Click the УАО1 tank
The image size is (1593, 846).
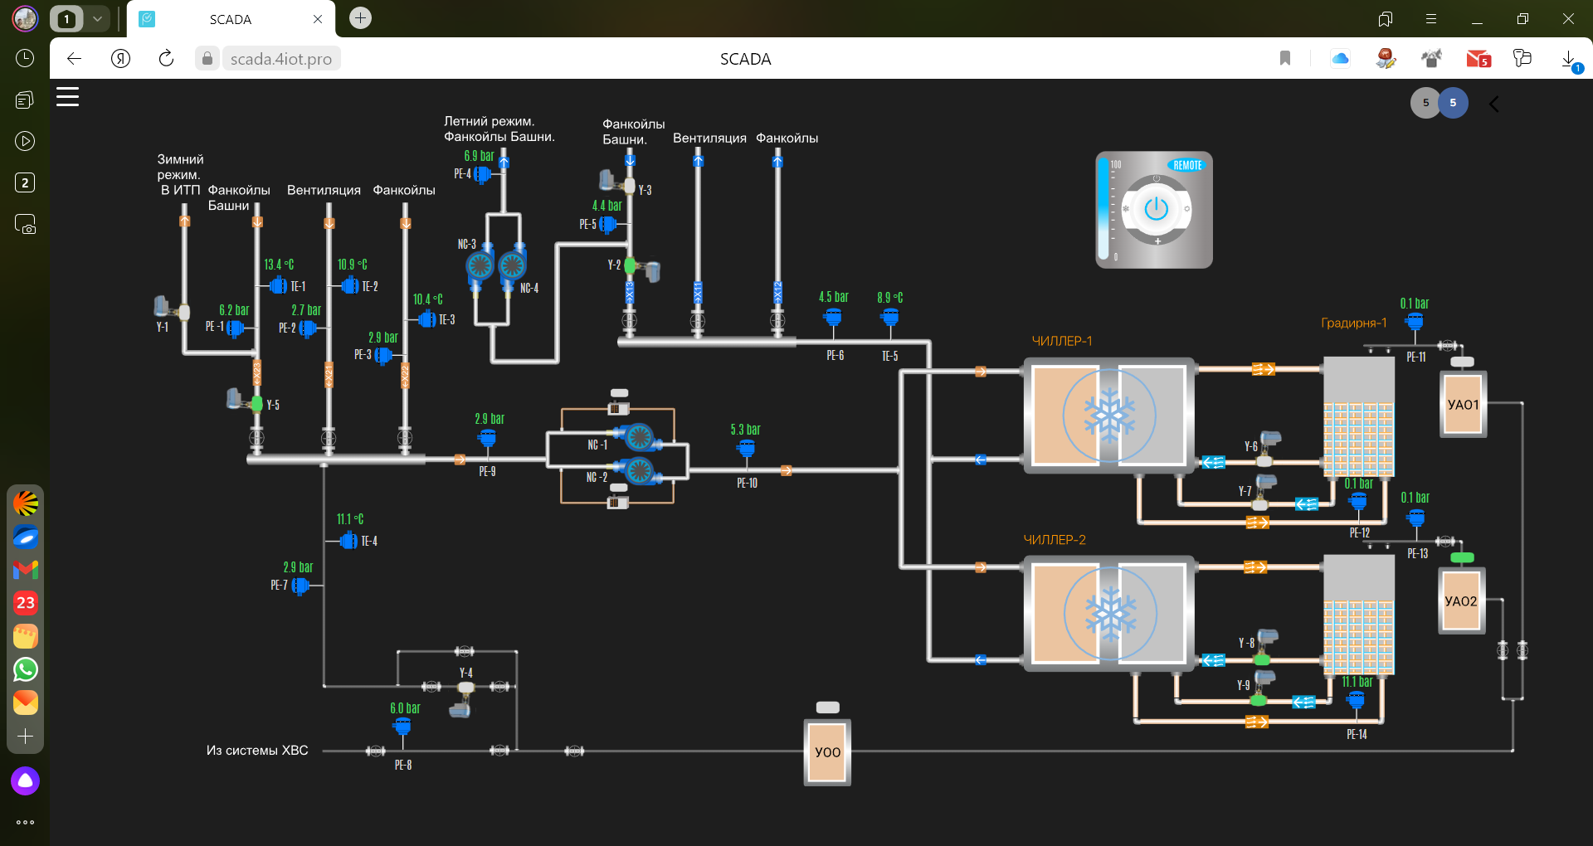pos(1463,405)
